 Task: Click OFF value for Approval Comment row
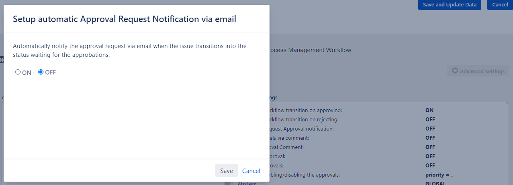click(x=430, y=147)
